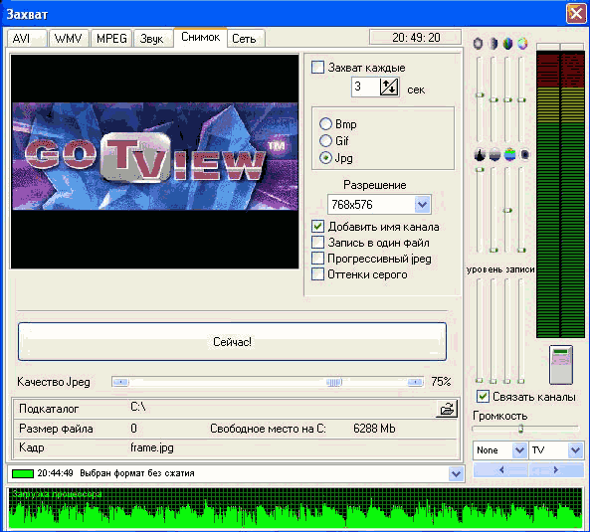Click the slider under the color bars icon
Screen dimensions: 590x532
click(507, 210)
